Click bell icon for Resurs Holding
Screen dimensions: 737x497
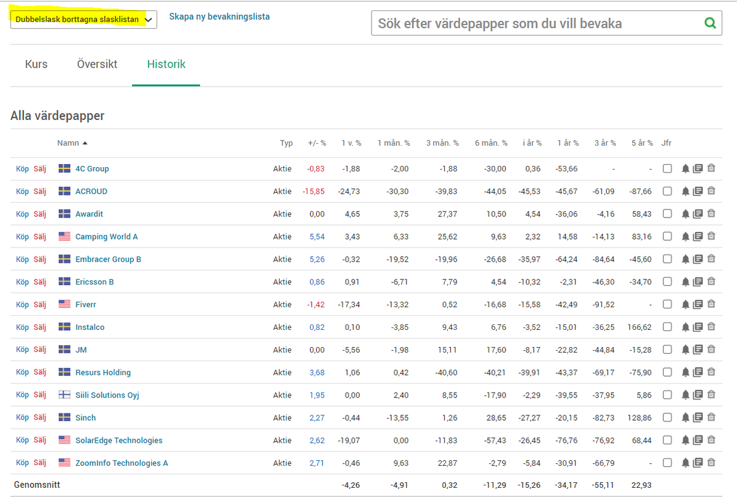click(x=685, y=372)
